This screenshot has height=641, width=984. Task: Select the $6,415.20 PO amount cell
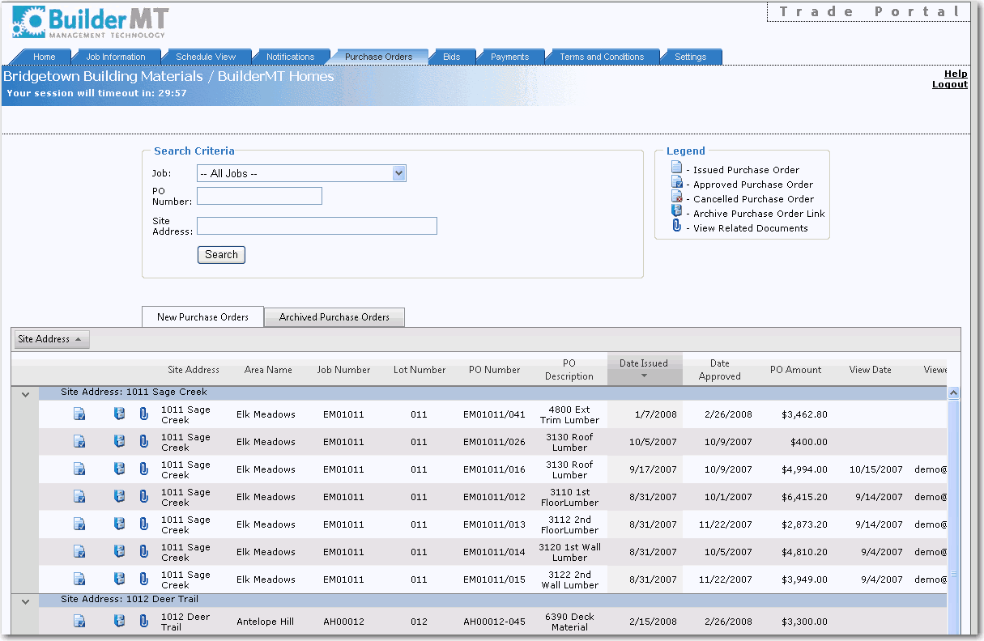tap(804, 497)
